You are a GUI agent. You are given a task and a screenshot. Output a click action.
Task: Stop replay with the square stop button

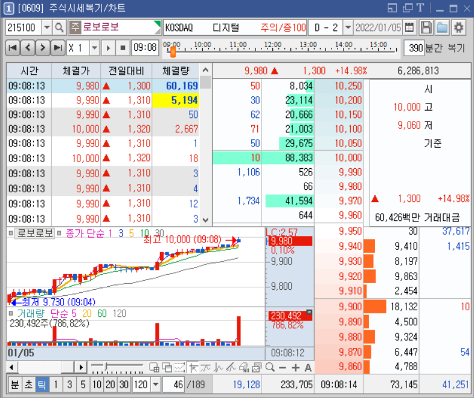click(x=123, y=48)
